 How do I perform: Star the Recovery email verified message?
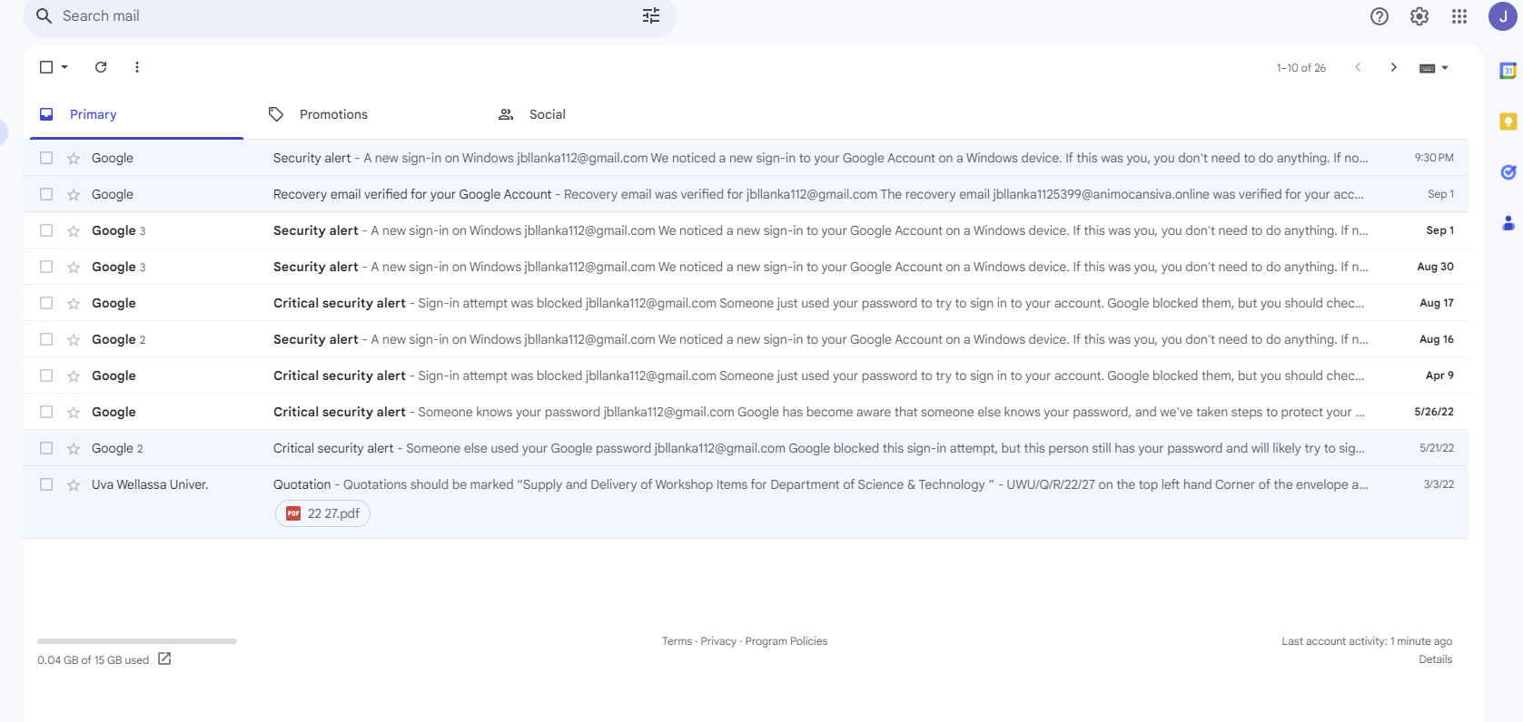pyautogui.click(x=74, y=194)
